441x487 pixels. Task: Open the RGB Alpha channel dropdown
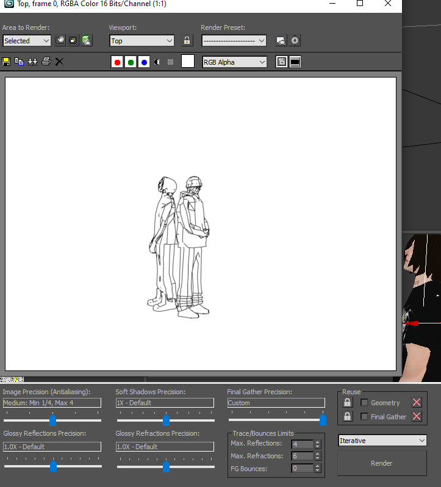(234, 62)
